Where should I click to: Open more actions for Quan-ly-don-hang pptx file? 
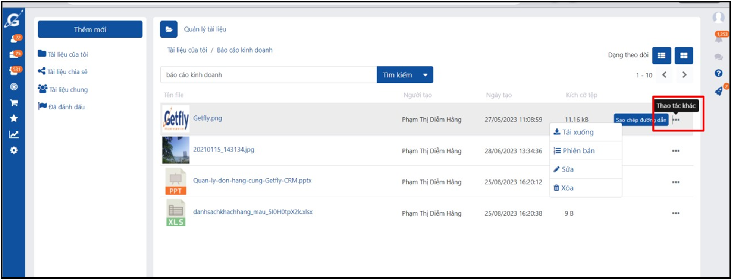click(x=675, y=182)
